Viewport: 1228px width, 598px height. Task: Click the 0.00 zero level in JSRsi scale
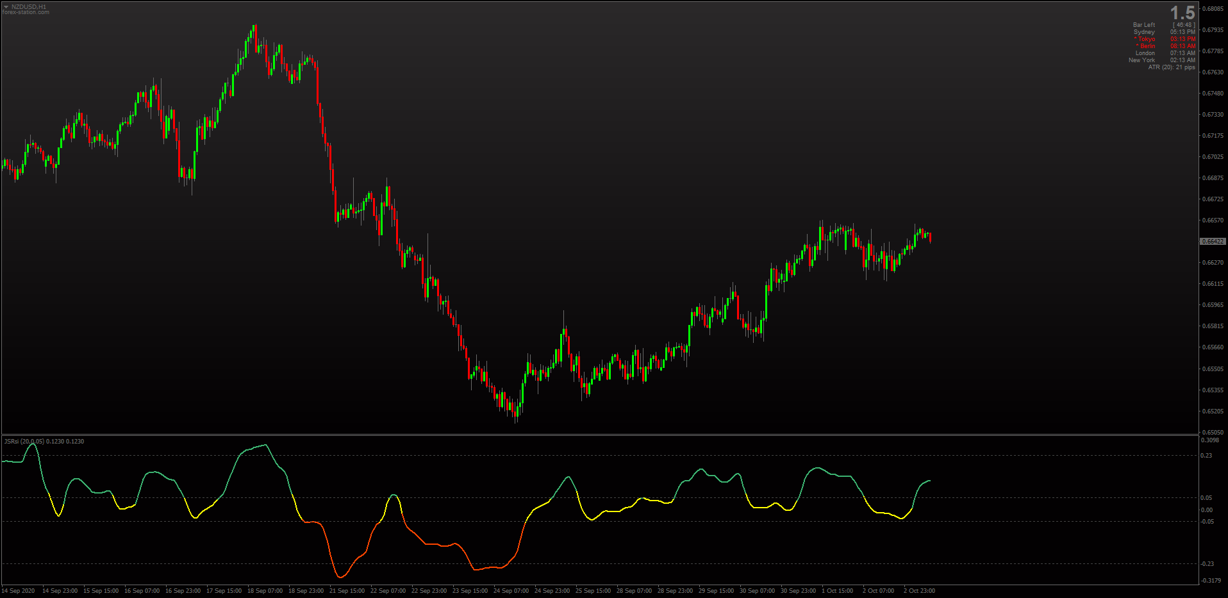1206,510
